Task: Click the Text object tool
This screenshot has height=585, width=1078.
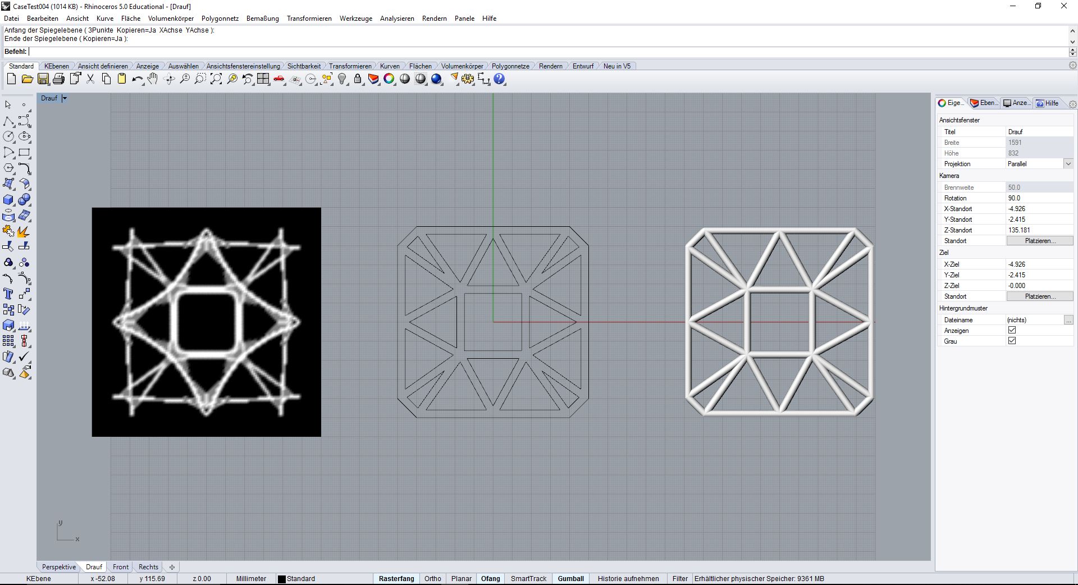Action: [8, 294]
